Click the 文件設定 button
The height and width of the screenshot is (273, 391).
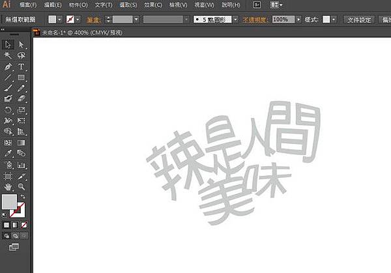359,20
